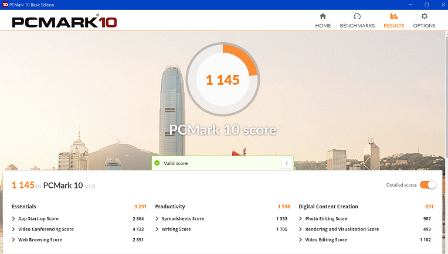The height and width of the screenshot is (254, 448).
Task: Open OPTIONS tab label
Action: coord(425,26)
